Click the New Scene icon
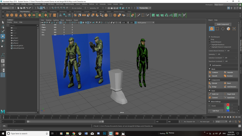 click(x=18, y=8)
